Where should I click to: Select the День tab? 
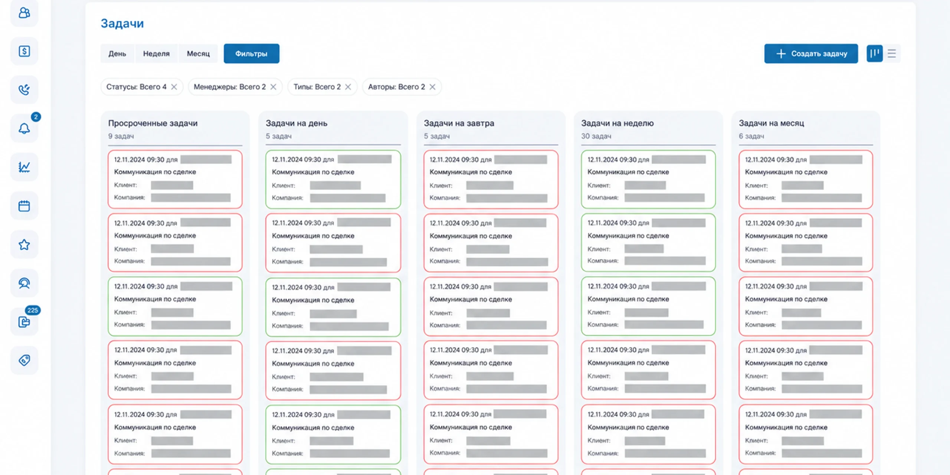pyautogui.click(x=117, y=54)
